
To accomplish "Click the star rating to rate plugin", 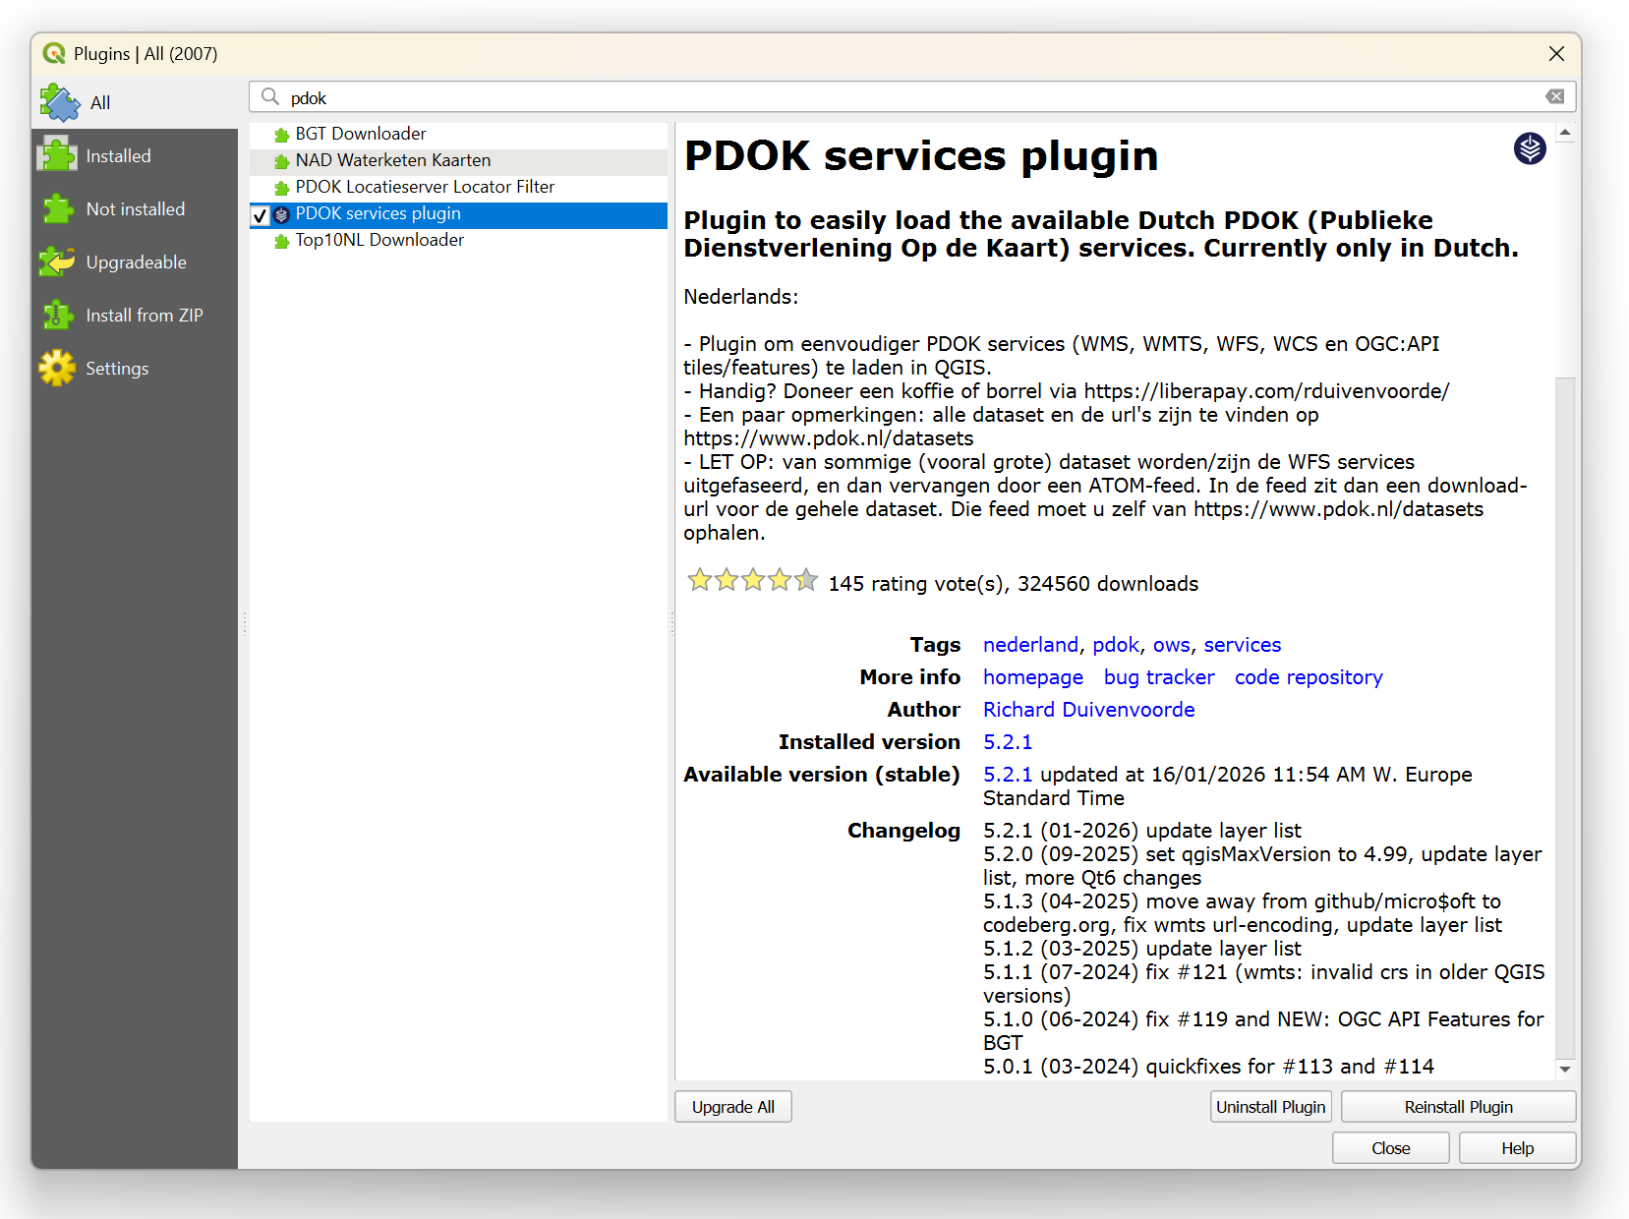I will coord(752,581).
